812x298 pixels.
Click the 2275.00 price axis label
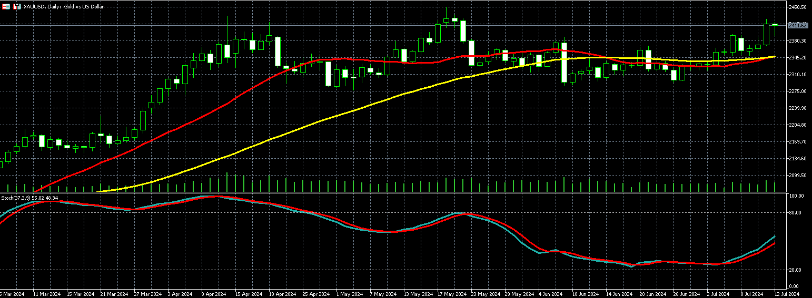798,91
